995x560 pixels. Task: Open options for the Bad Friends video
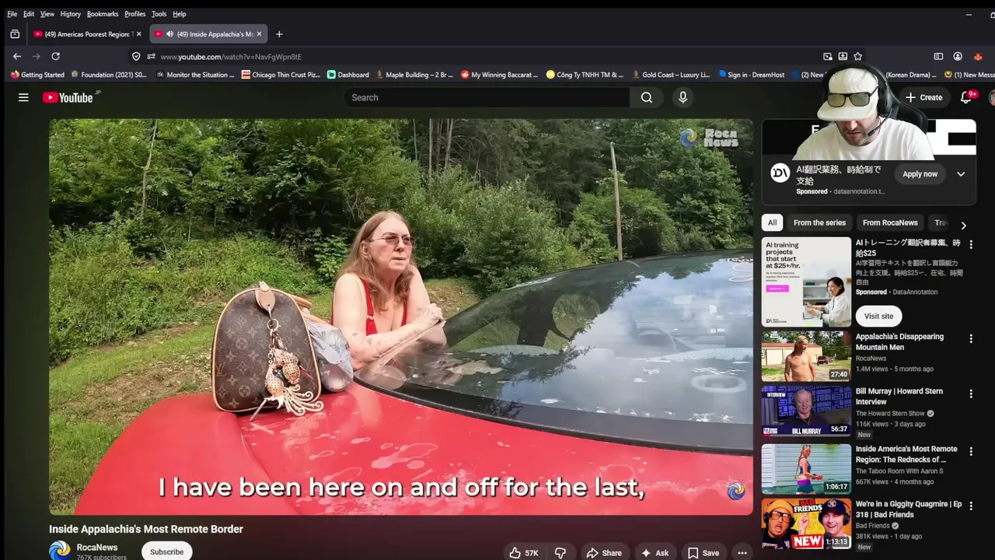pos(970,506)
